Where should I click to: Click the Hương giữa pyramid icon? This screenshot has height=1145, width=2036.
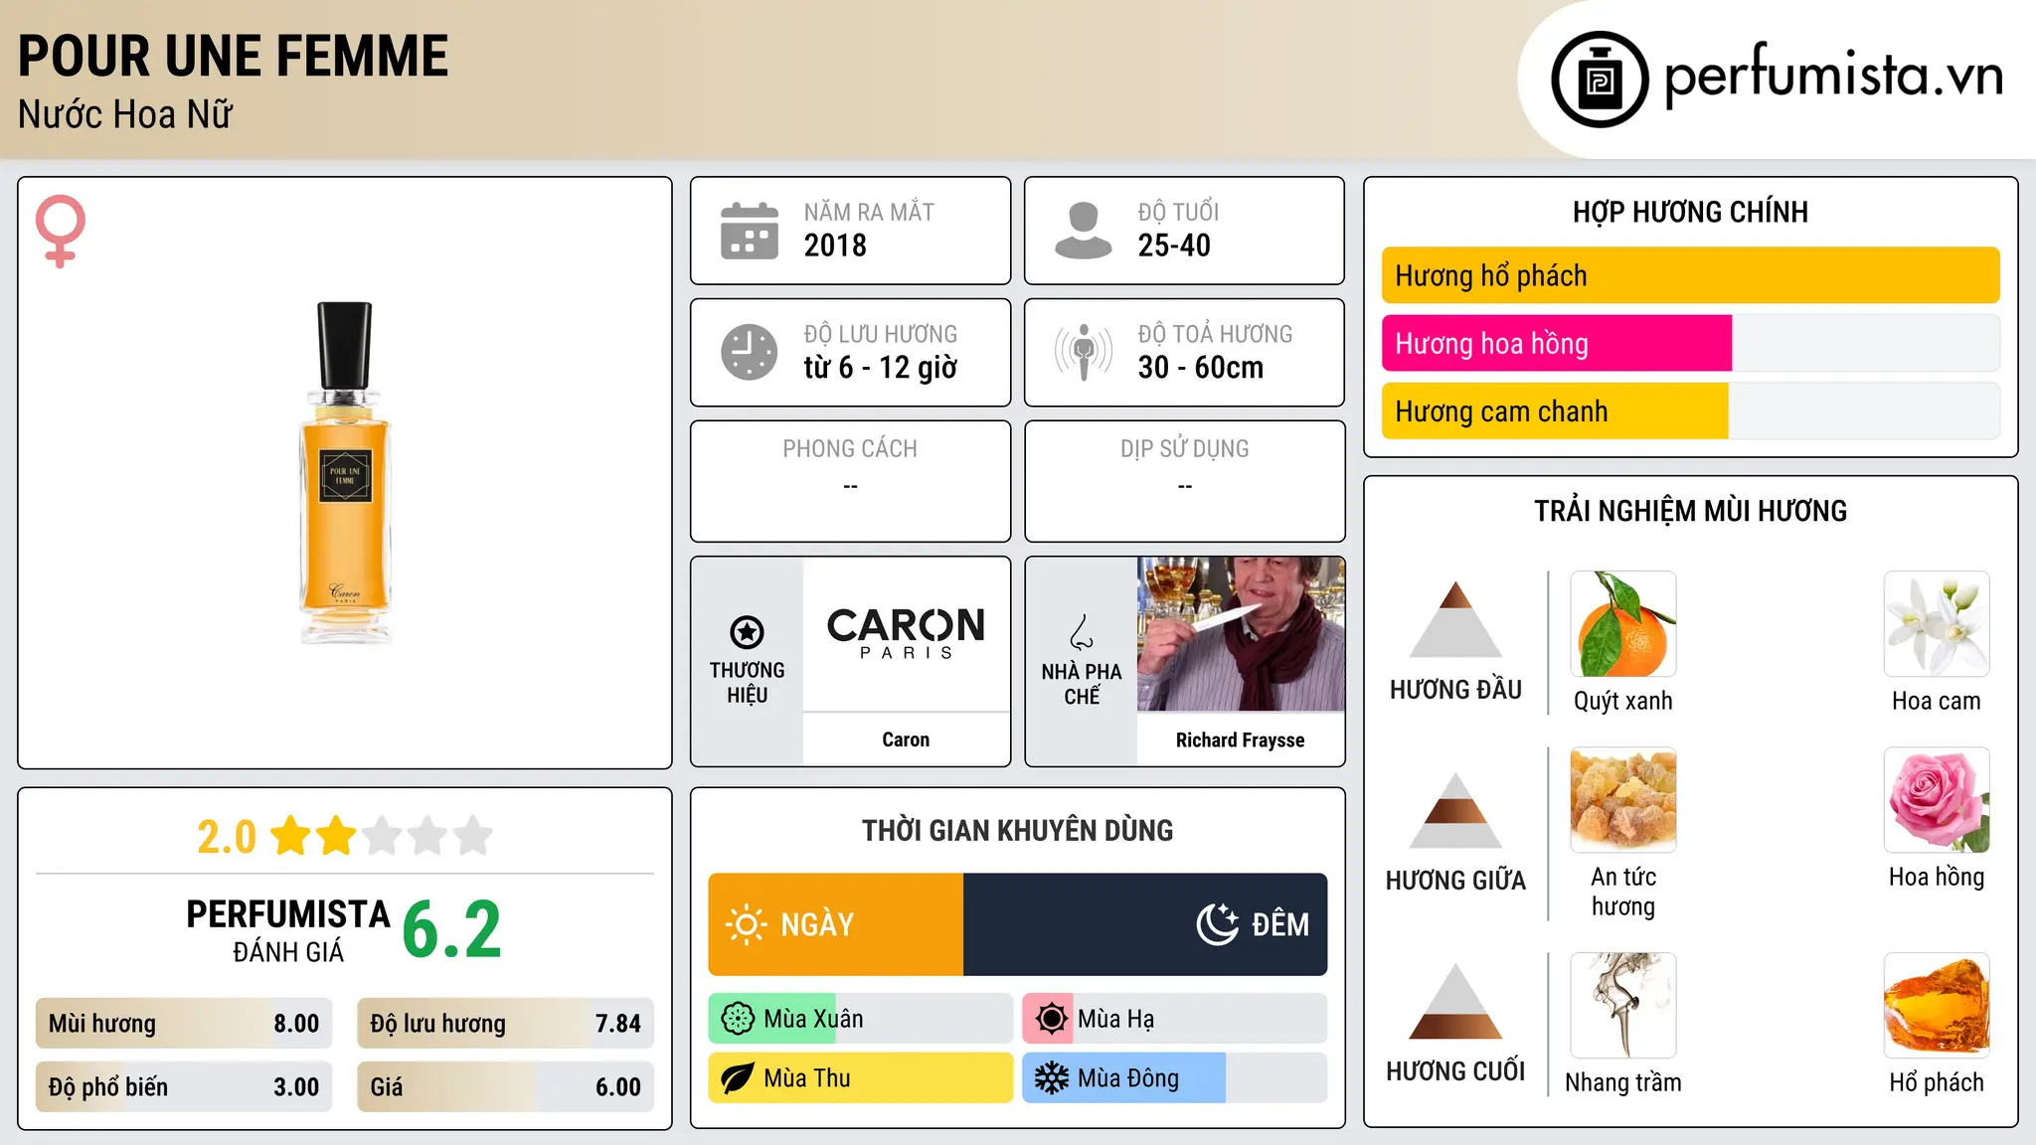[x=1455, y=810]
